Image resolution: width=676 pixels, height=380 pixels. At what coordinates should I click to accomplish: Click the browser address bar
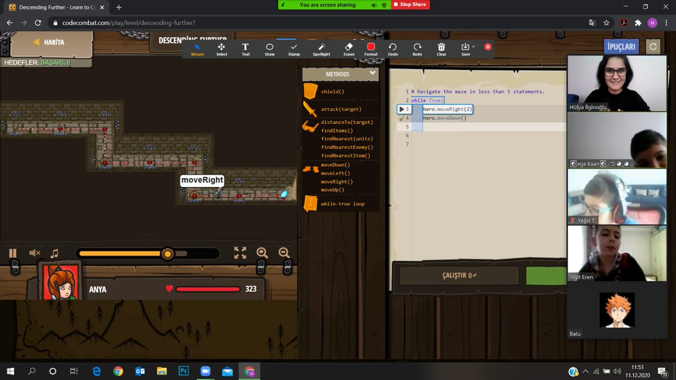pos(315,23)
